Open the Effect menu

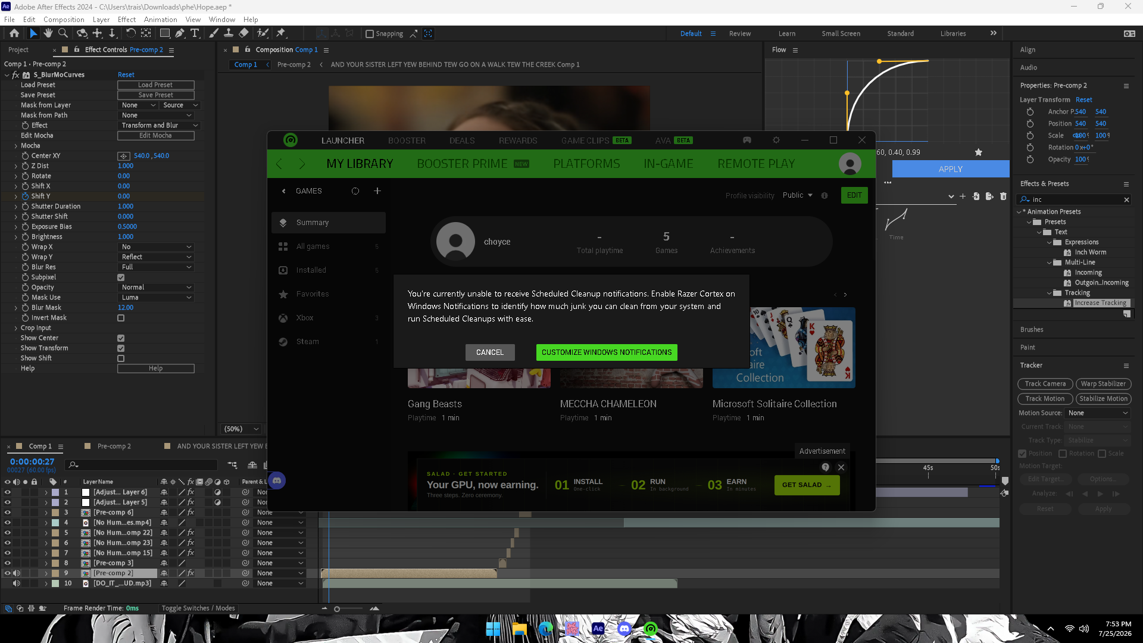click(127, 20)
